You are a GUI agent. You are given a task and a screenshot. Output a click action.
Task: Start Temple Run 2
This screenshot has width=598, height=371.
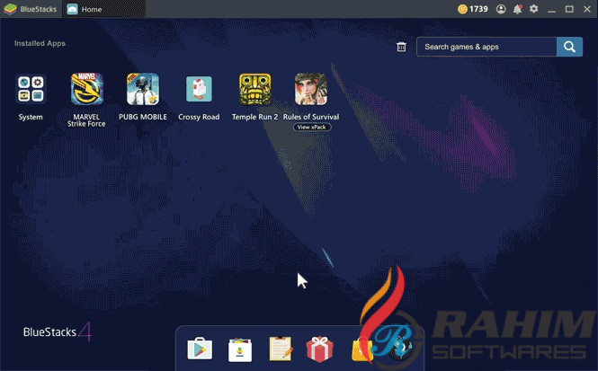point(254,89)
